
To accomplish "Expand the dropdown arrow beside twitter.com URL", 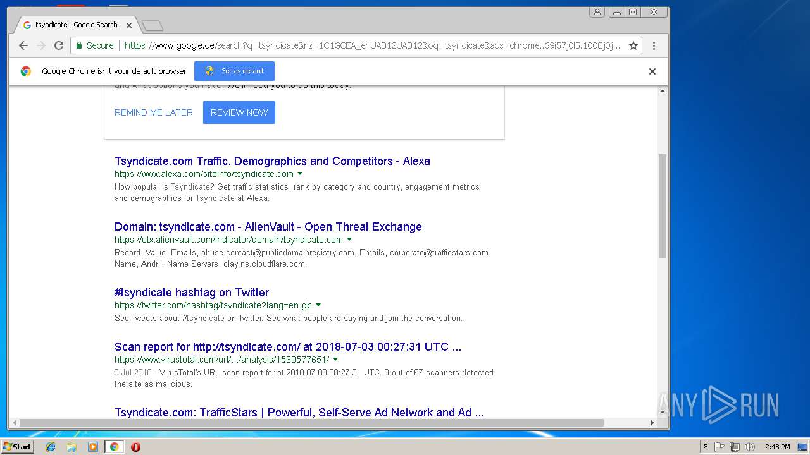I will (x=318, y=305).
